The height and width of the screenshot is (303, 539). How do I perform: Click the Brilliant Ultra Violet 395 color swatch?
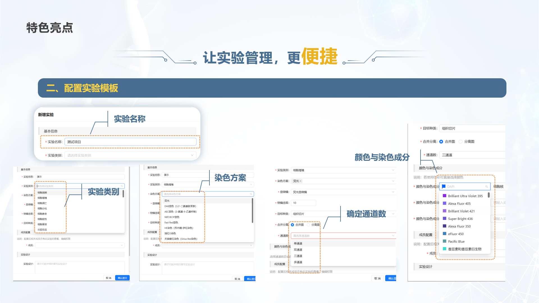[x=444, y=196]
